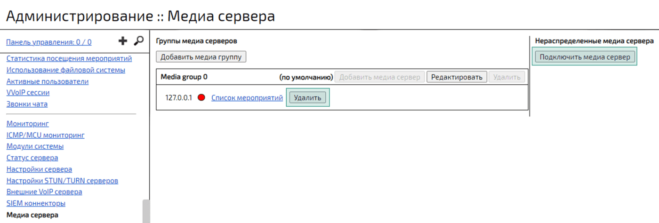Open Активные пользователи page
The height and width of the screenshot is (223, 659).
(48, 81)
